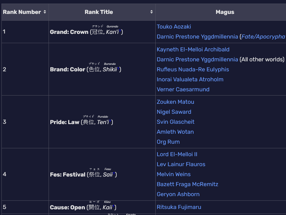Click the Brand: Color rank title
This screenshot has width=286, height=215.
(x=67, y=70)
